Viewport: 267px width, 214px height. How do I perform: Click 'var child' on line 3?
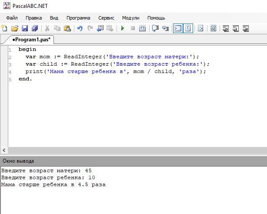coord(41,64)
